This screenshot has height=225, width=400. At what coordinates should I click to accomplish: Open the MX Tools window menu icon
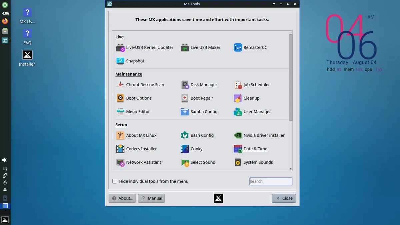(x=109, y=4)
